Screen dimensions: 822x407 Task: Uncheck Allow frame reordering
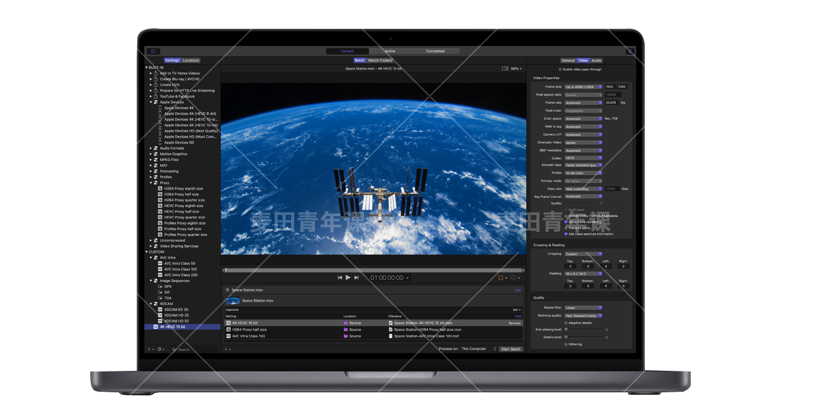coord(566,222)
